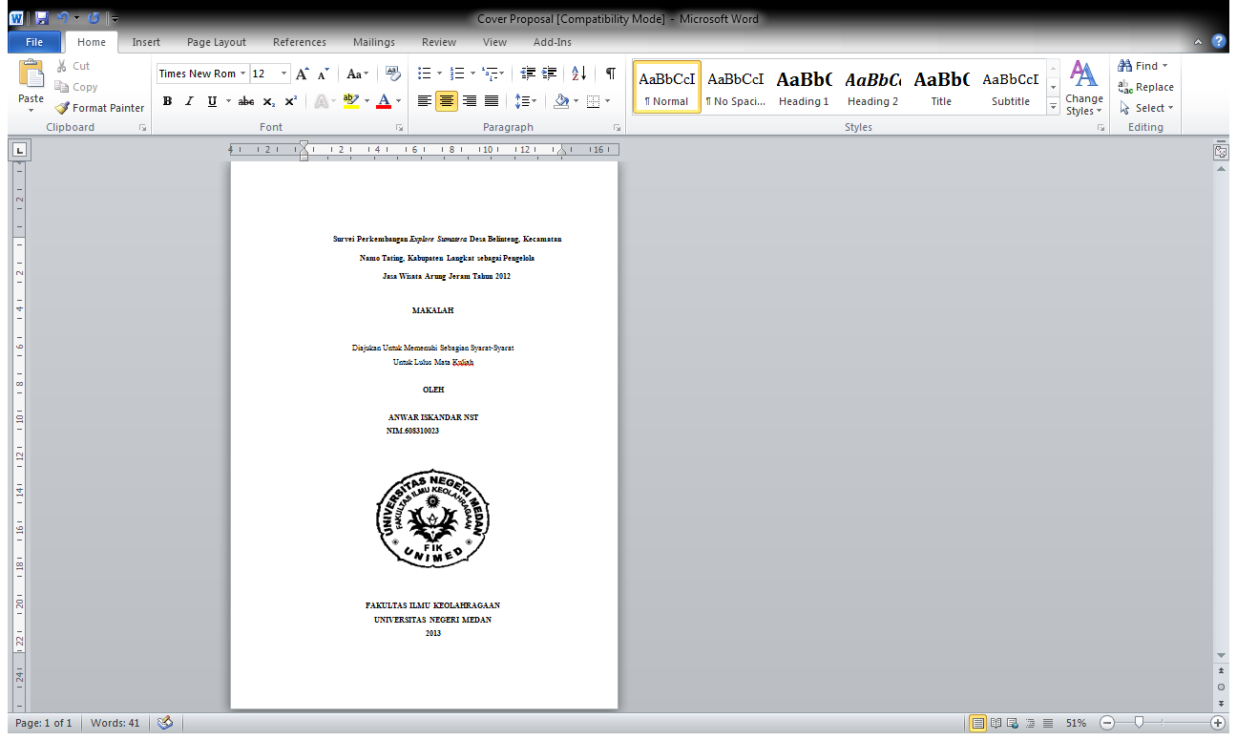This screenshot has height=741, width=1237.
Task: Center align the text
Action: pos(447,101)
